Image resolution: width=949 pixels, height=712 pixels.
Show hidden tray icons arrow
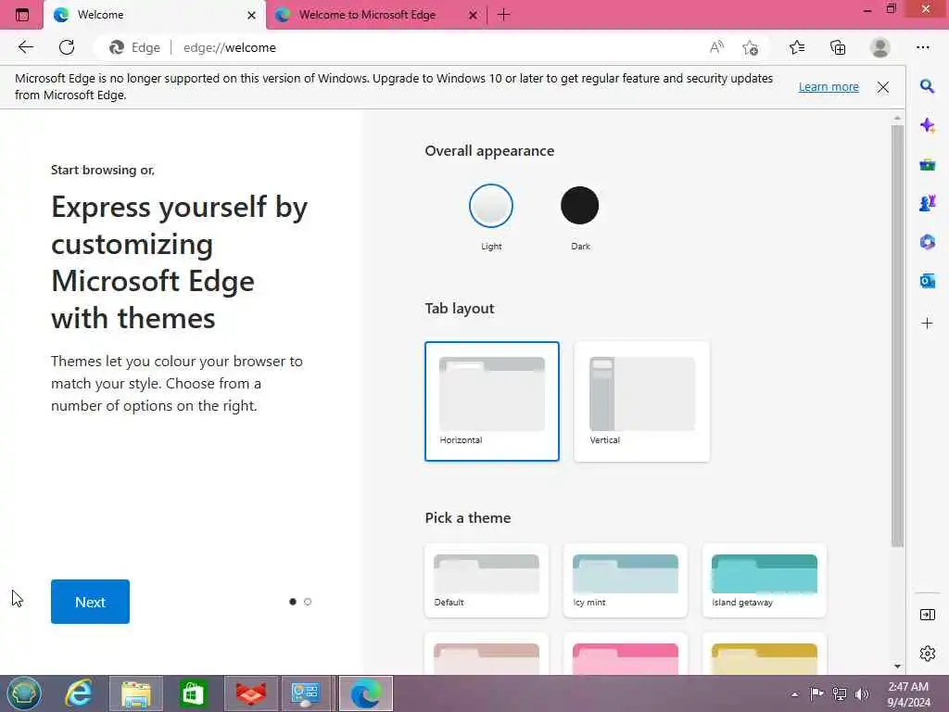[794, 694]
